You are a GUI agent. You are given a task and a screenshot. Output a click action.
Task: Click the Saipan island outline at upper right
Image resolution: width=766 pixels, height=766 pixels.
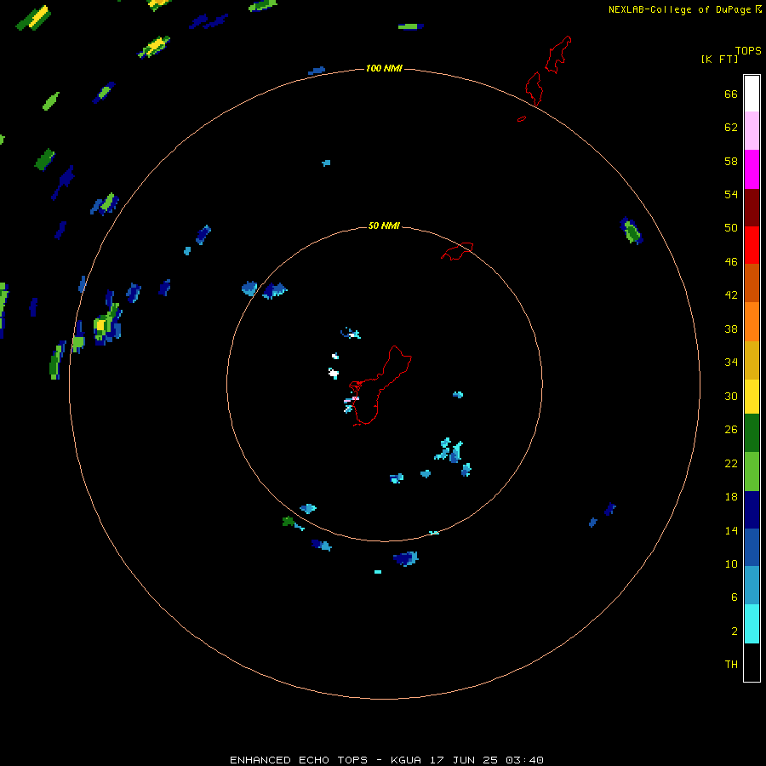pos(558,54)
